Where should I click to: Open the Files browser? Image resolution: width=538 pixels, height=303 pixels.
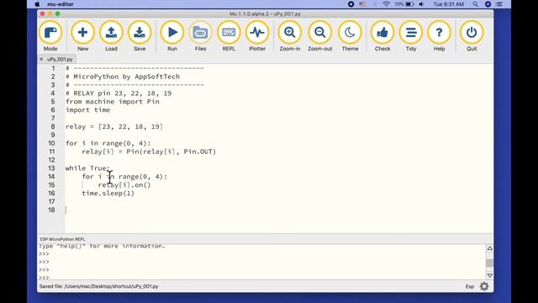coord(200,36)
